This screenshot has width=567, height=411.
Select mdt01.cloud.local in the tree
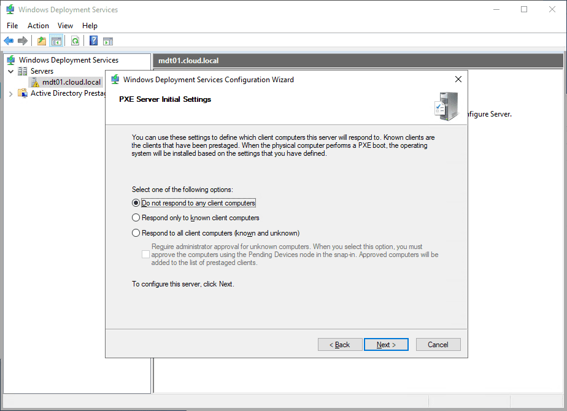71,82
